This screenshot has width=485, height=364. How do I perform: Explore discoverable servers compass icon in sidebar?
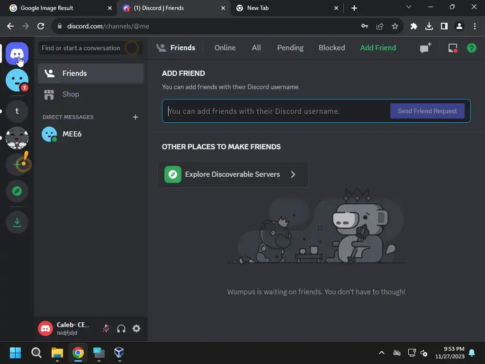point(17,191)
